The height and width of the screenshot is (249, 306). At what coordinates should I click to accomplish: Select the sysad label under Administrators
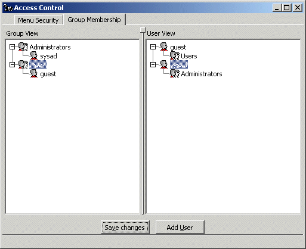48,56
